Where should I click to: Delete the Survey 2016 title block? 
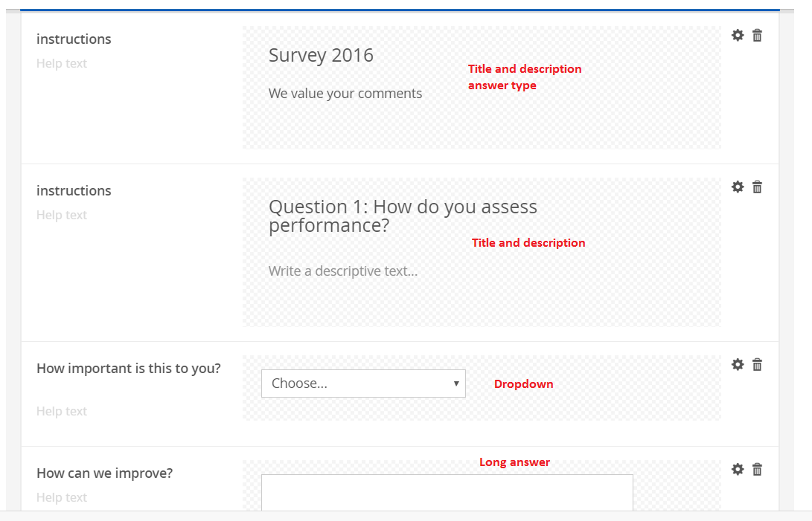757,35
